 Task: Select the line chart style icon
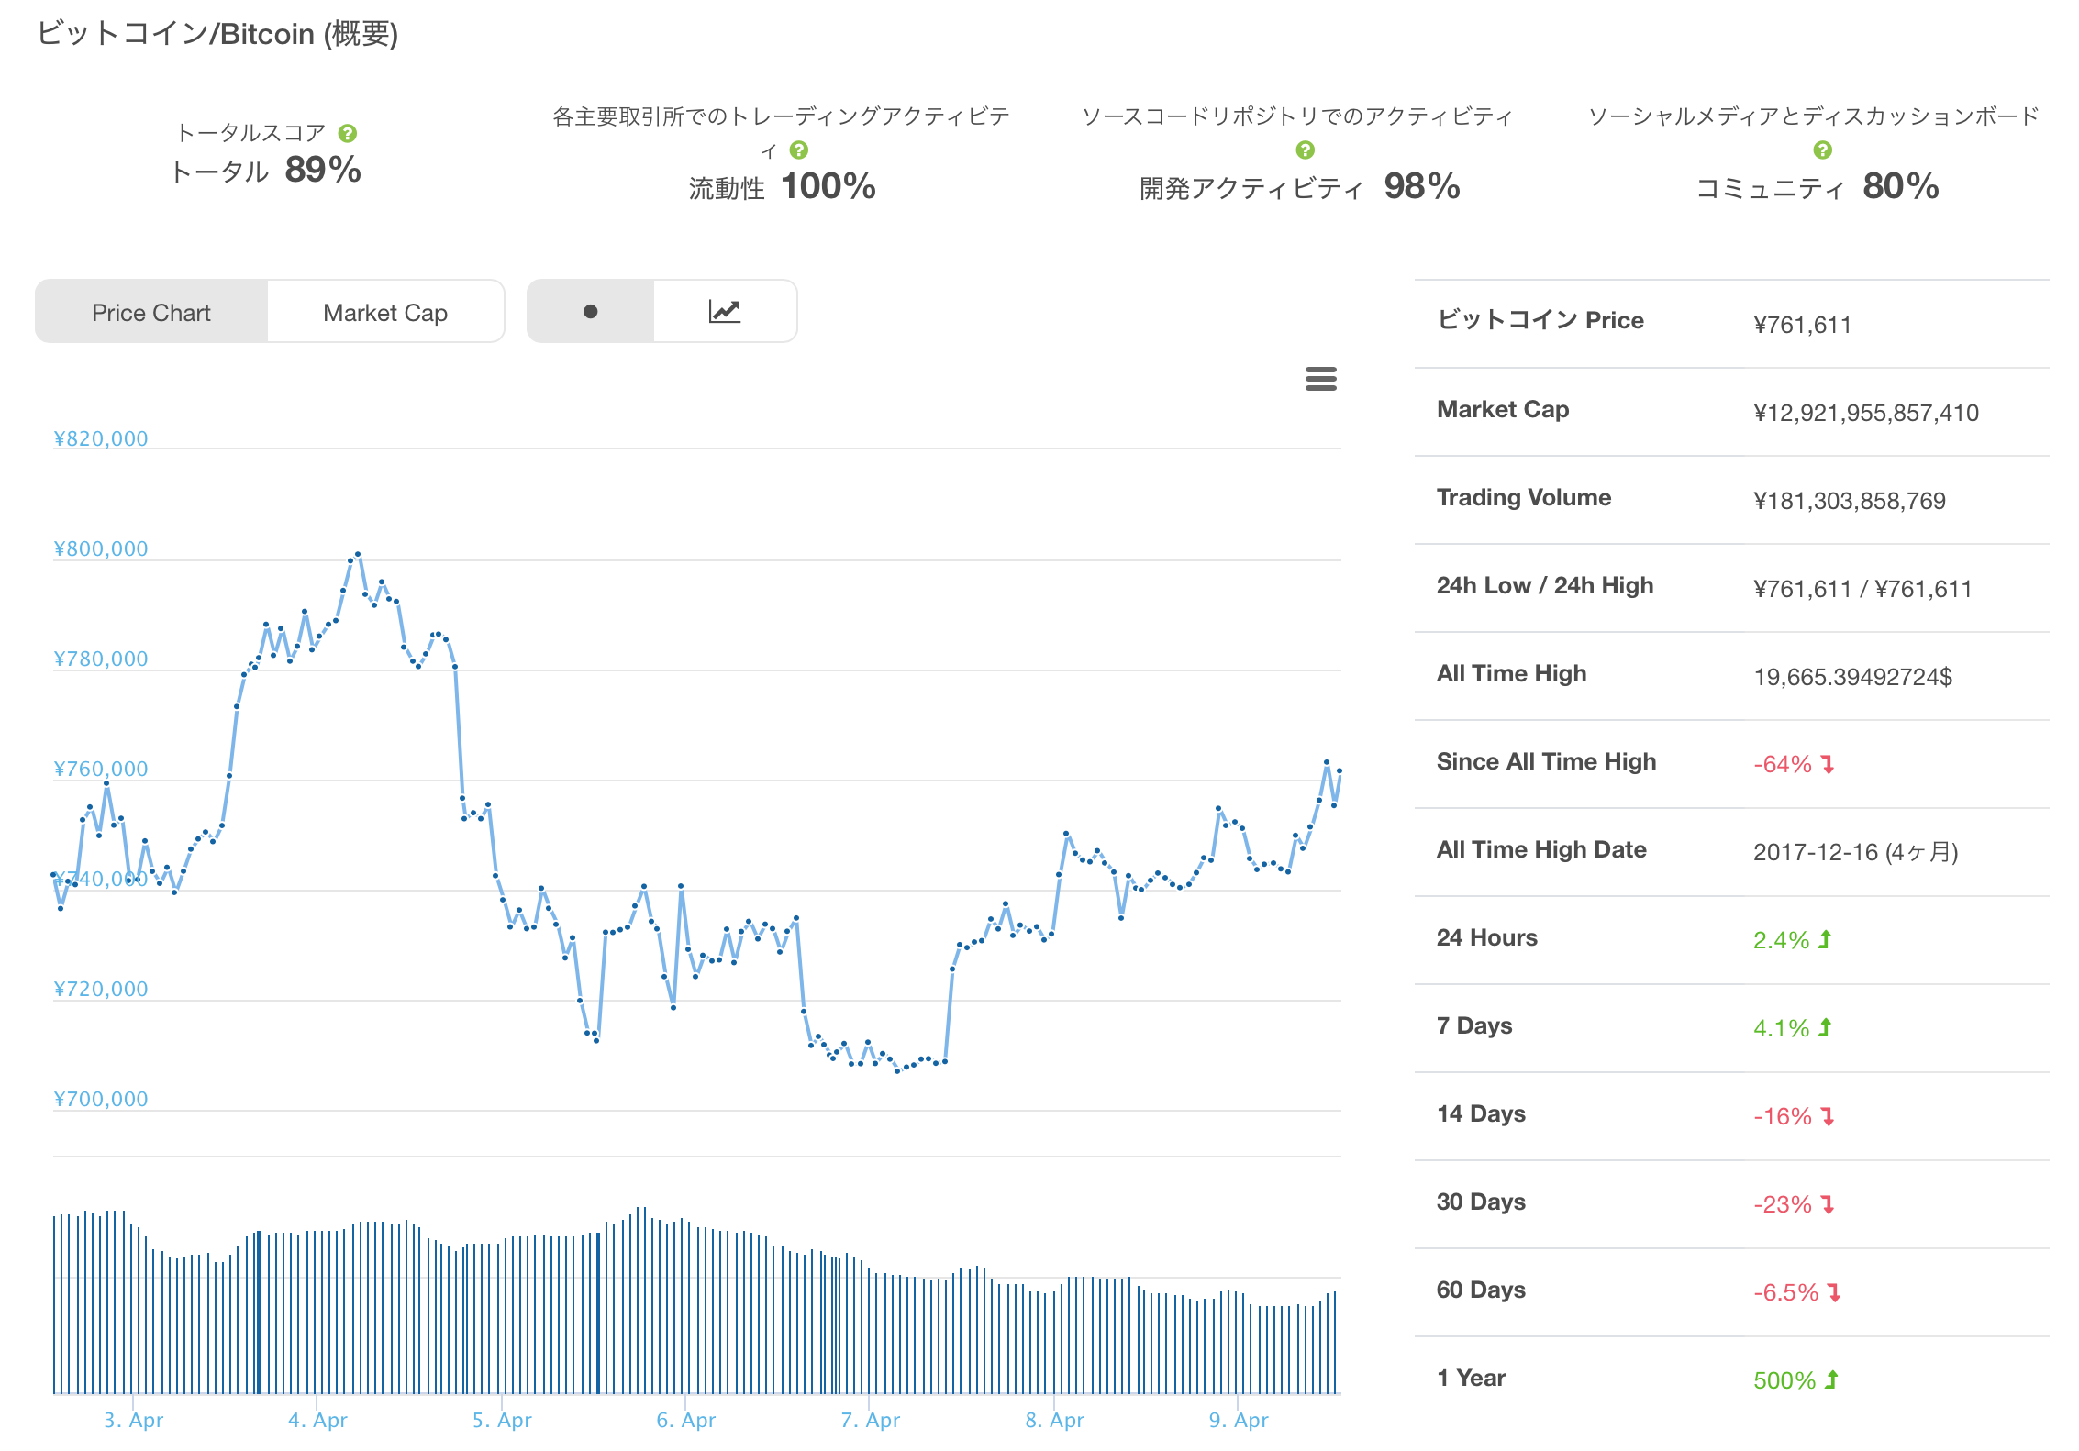725,312
